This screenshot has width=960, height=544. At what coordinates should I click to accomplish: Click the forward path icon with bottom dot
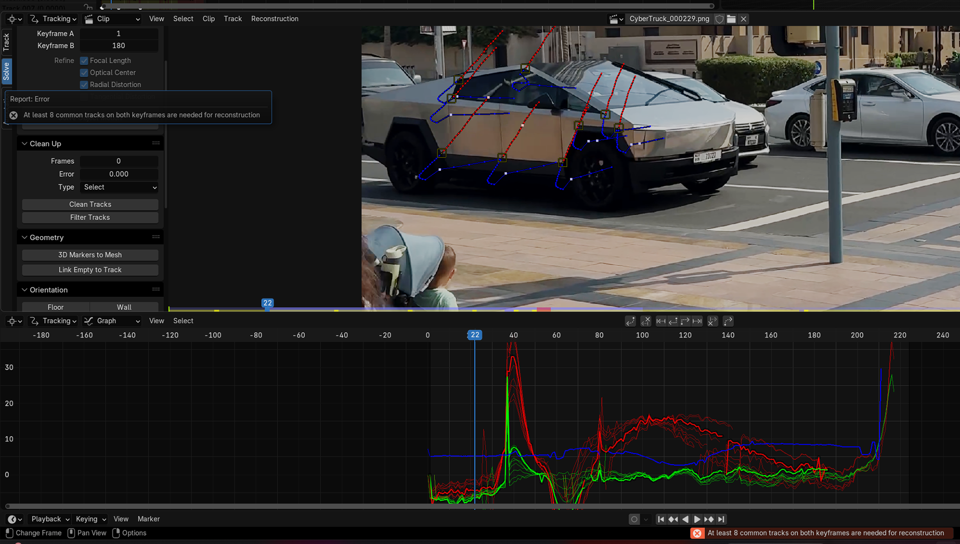tap(728, 321)
